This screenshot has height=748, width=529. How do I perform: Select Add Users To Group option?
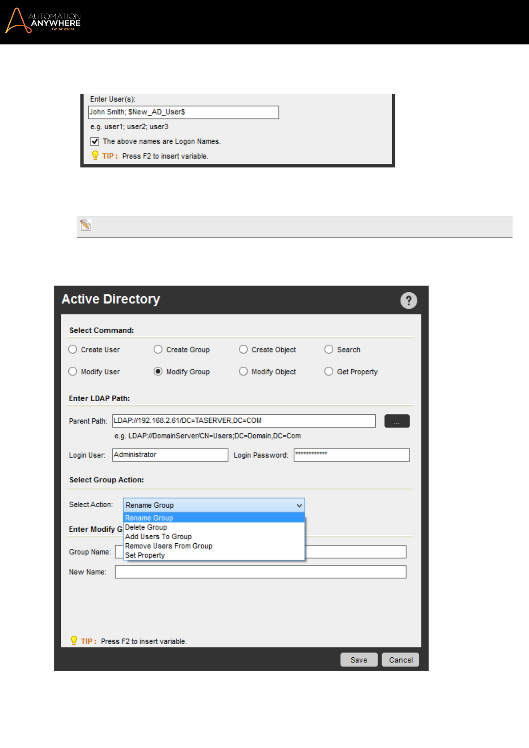159,537
